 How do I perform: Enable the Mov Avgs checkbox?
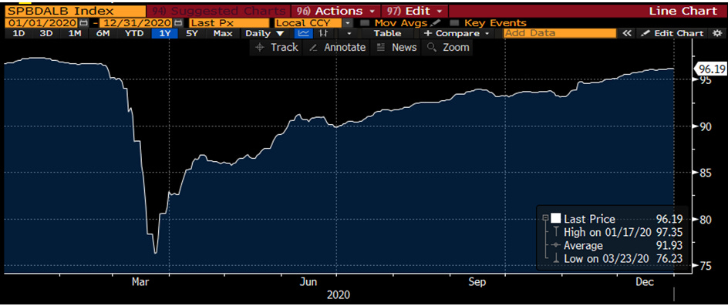(x=365, y=23)
